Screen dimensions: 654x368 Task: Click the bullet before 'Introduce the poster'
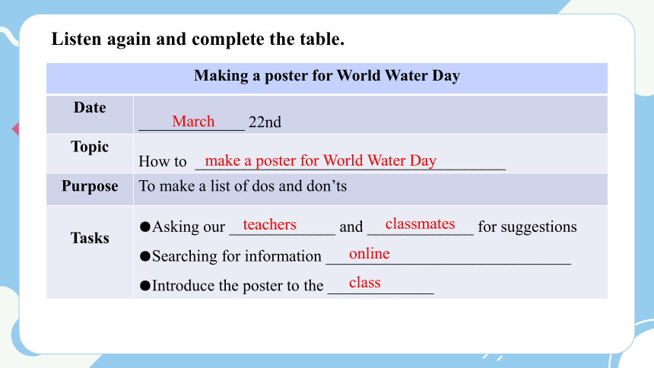pos(145,286)
